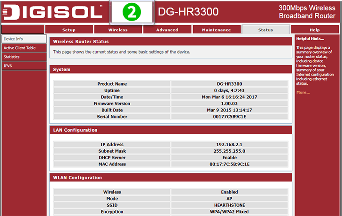Click the Product Name label cell

(x=112, y=84)
